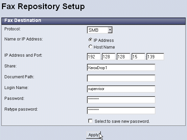Viewport: 187px width, 140px height.
Task: Click the second IP octet field containing 128
Action: [109, 57]
